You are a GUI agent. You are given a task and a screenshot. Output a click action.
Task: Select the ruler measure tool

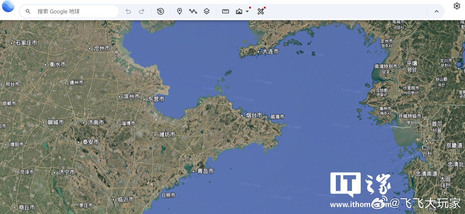click(225, 11)
